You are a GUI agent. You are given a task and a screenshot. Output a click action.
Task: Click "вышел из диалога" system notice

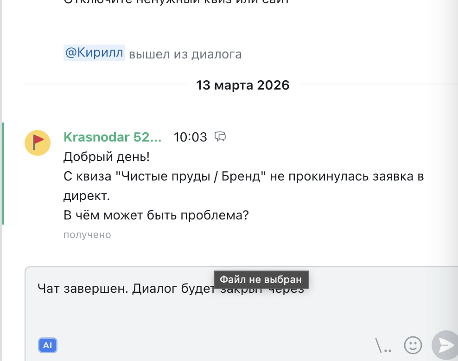pyautogui.click(x=185, y=54)
